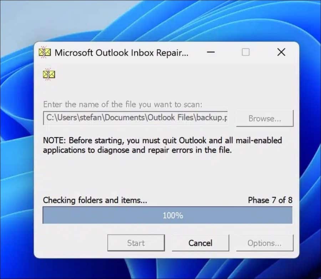Click the 'Checking folders and items...' status text
The width and height of the screenshot is (321, 279).
95,200
